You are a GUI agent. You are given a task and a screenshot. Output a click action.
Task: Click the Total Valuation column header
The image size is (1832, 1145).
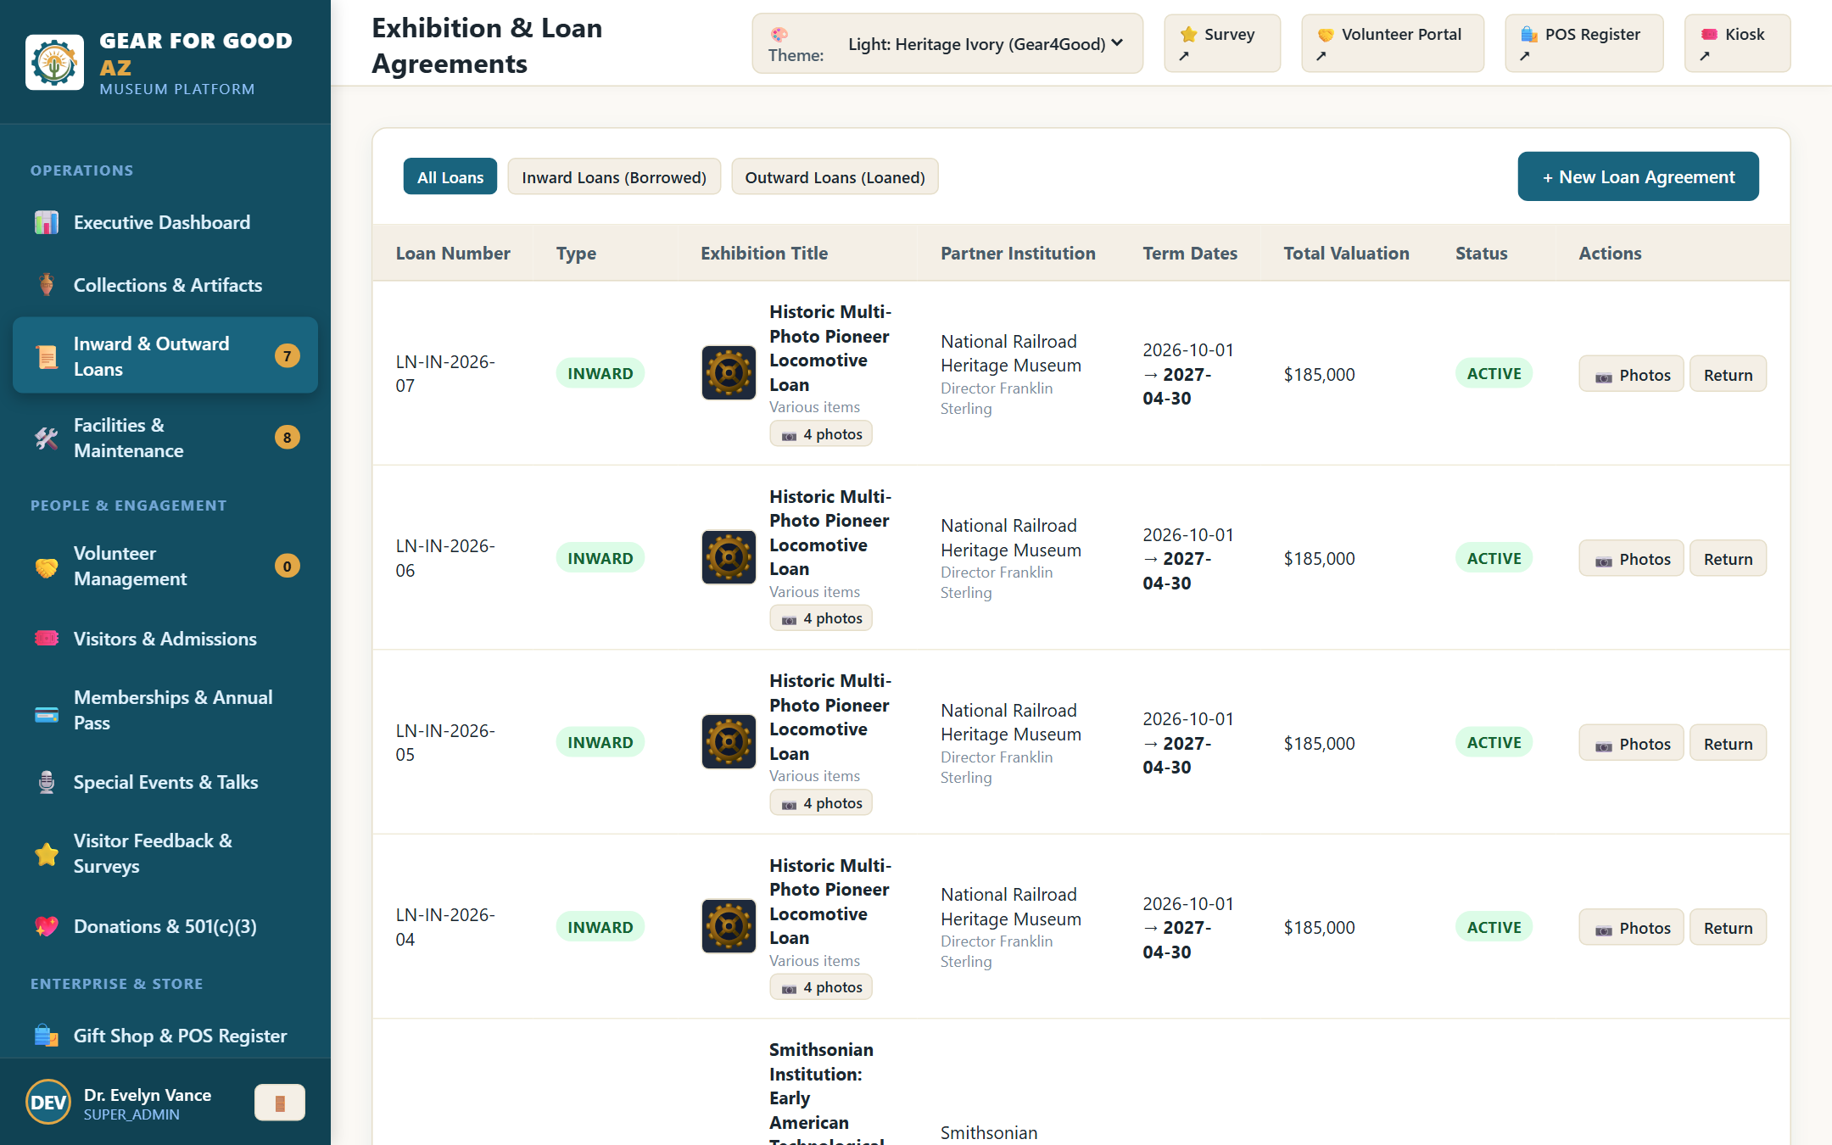tap(1346, 253)
